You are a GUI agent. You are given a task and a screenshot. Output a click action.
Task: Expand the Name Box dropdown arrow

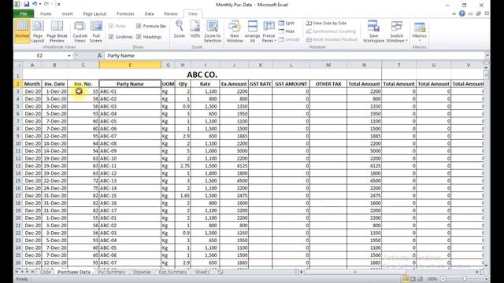pos(69,56)
